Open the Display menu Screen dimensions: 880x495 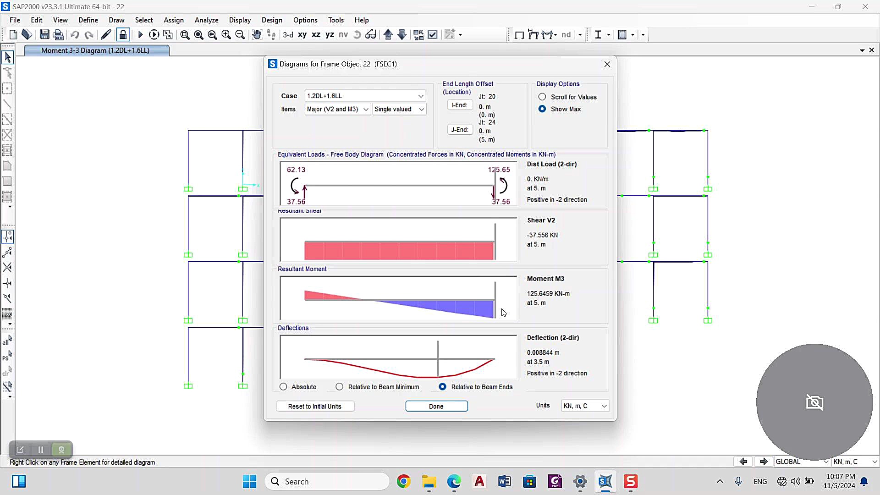click(240, 20)
